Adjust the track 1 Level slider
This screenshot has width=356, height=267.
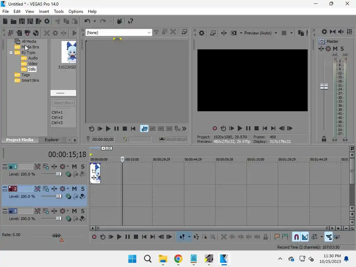[59, 174]
